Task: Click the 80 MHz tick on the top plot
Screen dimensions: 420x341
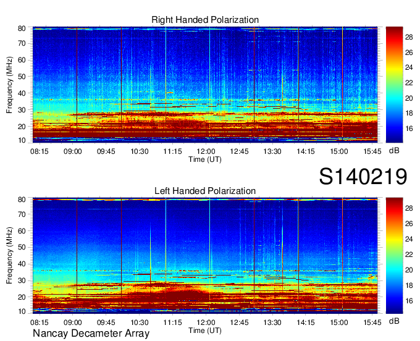Action: pos(22,28)
